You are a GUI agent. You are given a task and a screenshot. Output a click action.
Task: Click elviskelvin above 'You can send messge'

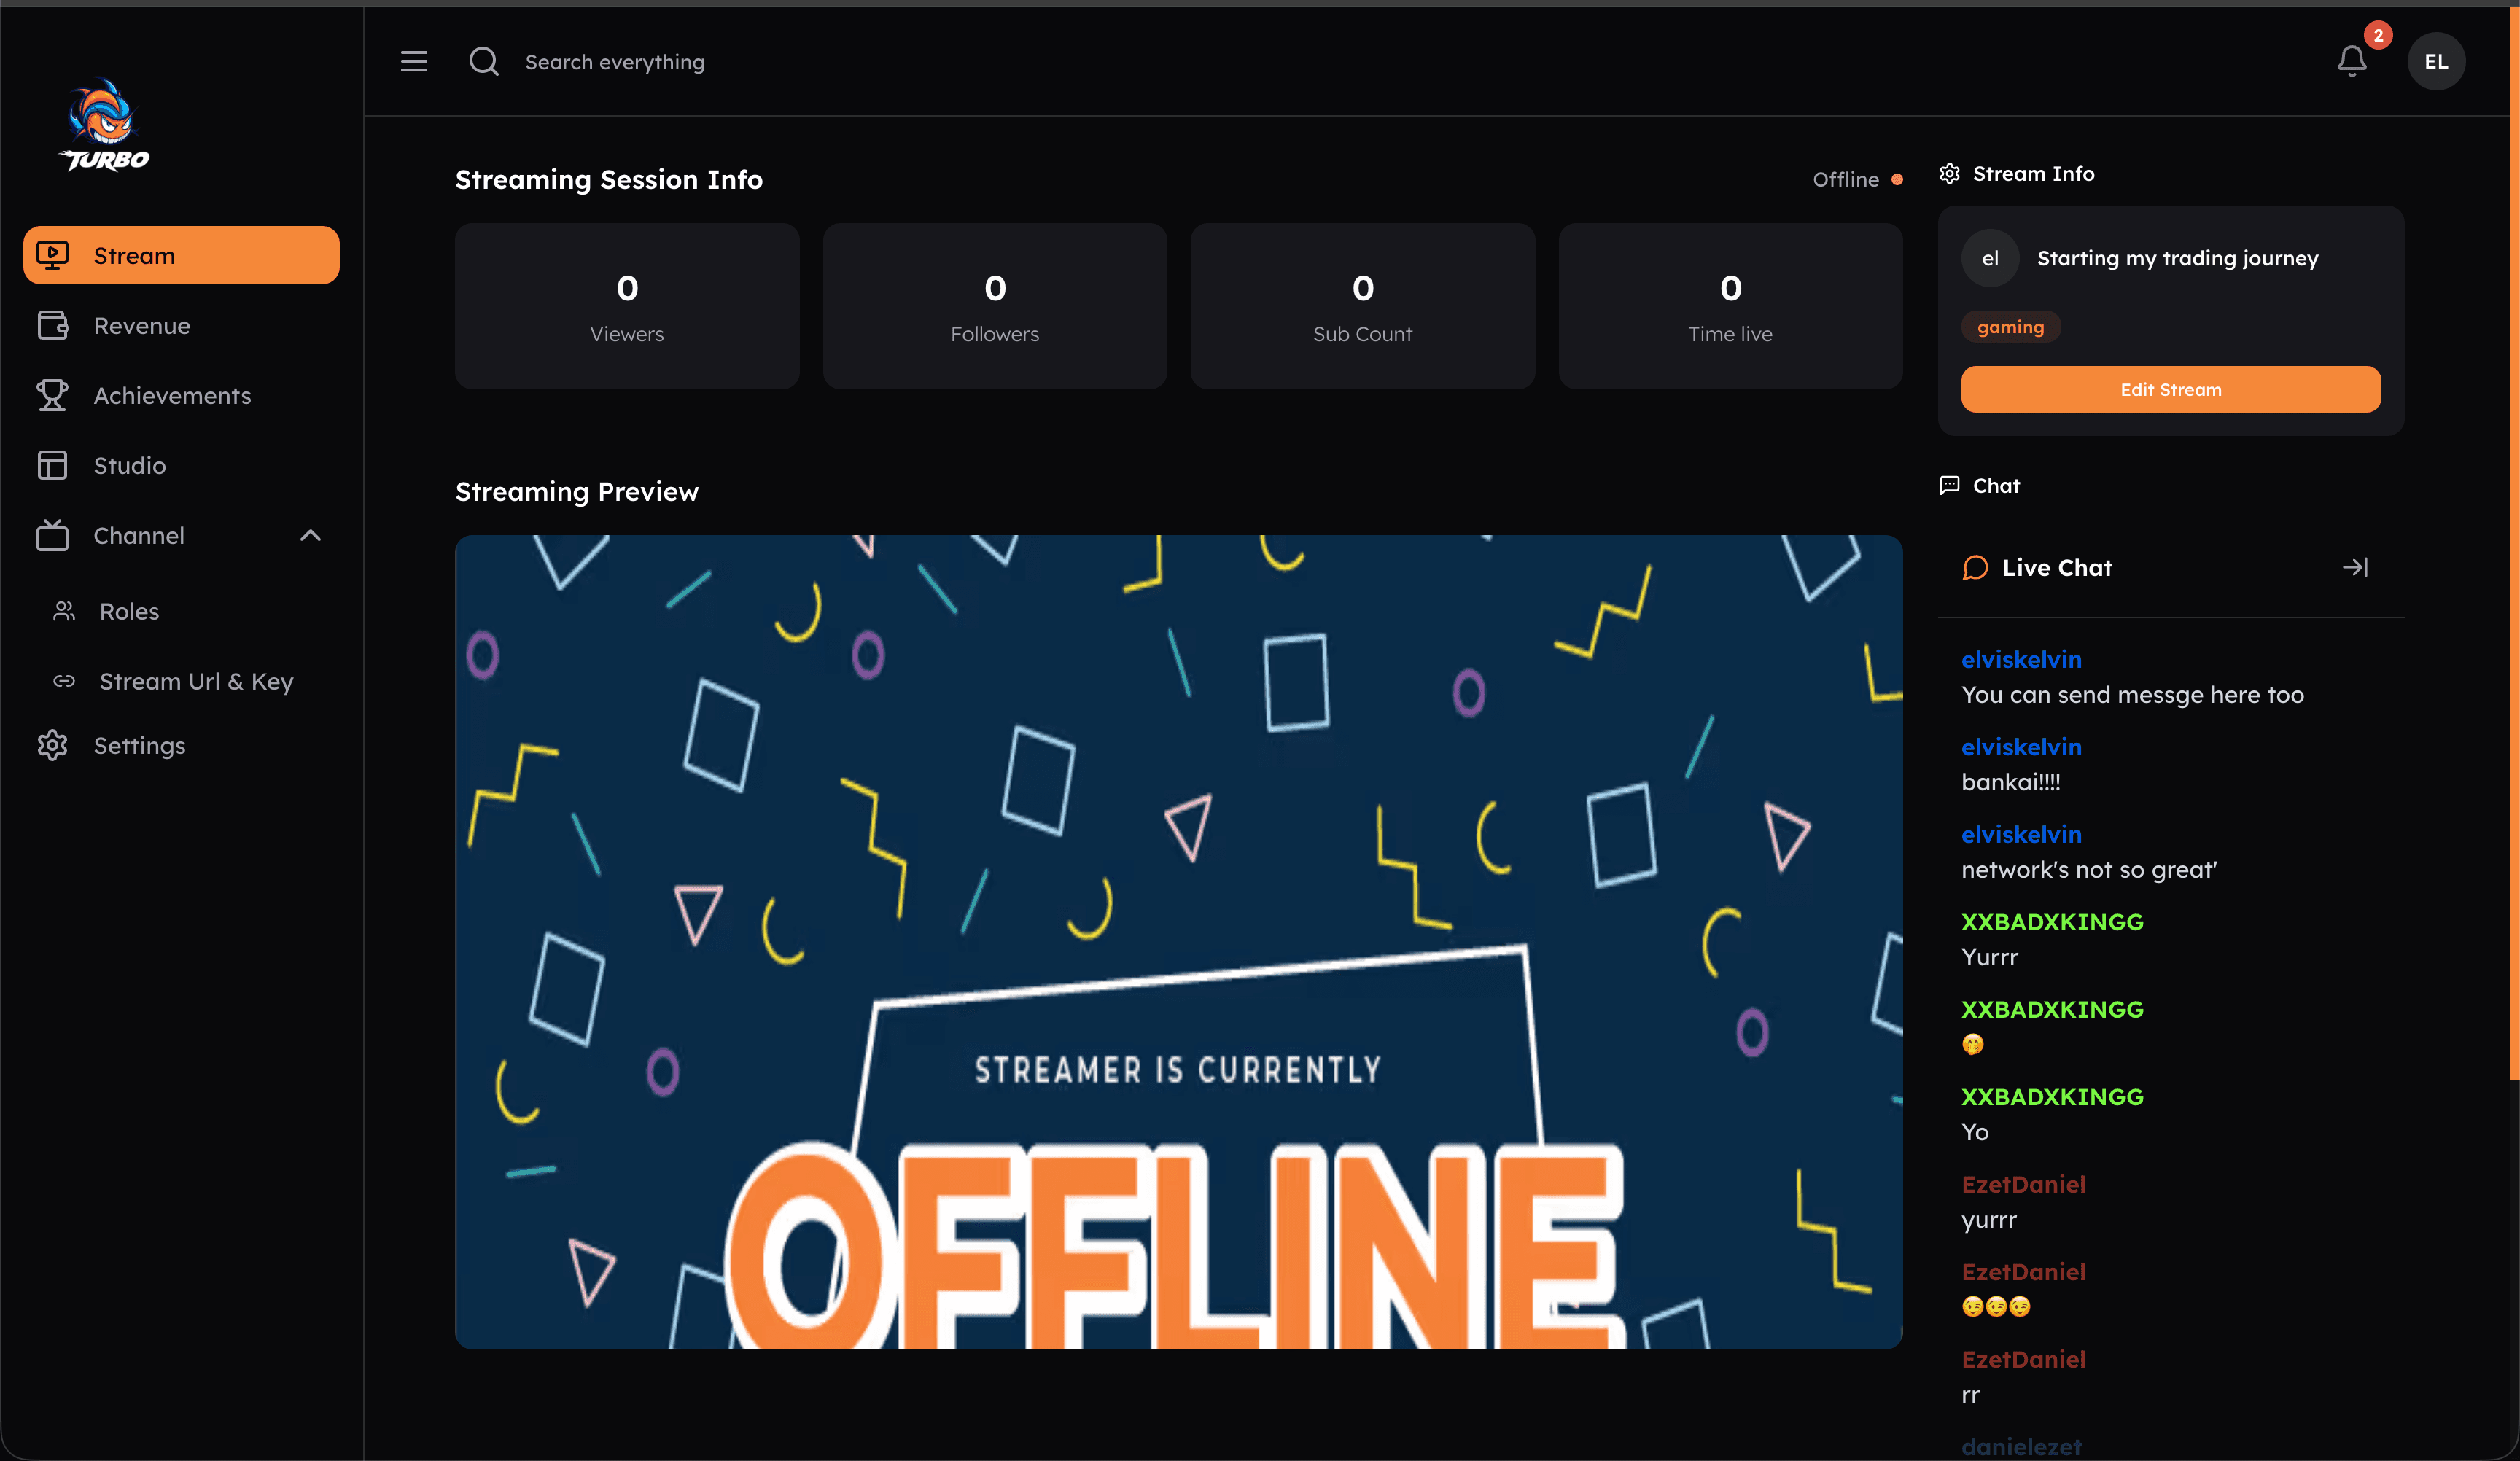[2021, 660]
